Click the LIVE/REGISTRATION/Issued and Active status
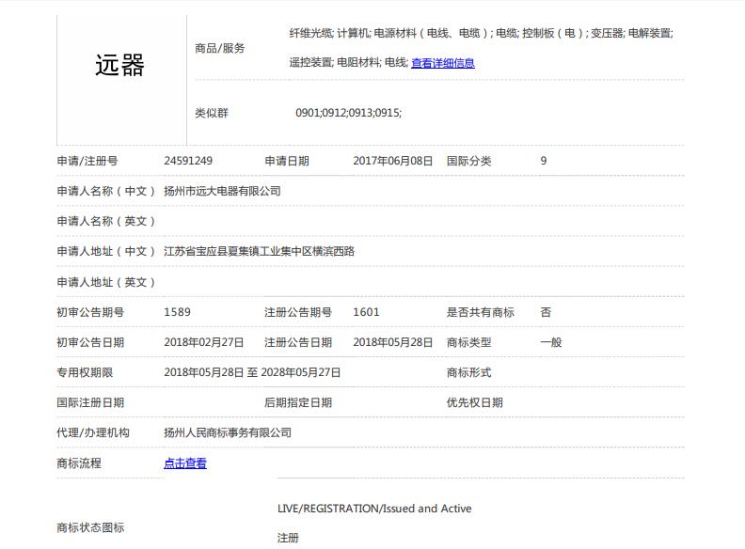The image size is (745, 549). click(374, 509)
